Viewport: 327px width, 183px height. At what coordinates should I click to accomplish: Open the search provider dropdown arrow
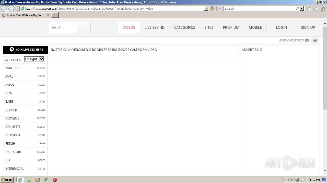point(302,8)
